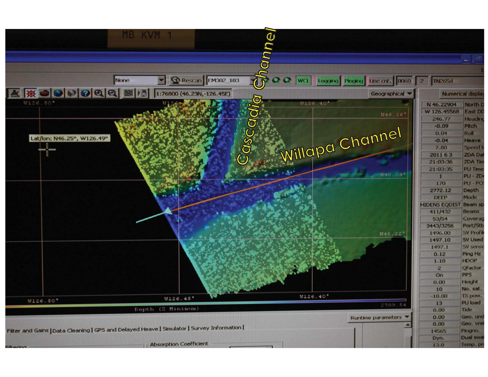Click the satellite dish icon on Rescan
This screenshot has height=377, width=488.
tap(175, 80)
